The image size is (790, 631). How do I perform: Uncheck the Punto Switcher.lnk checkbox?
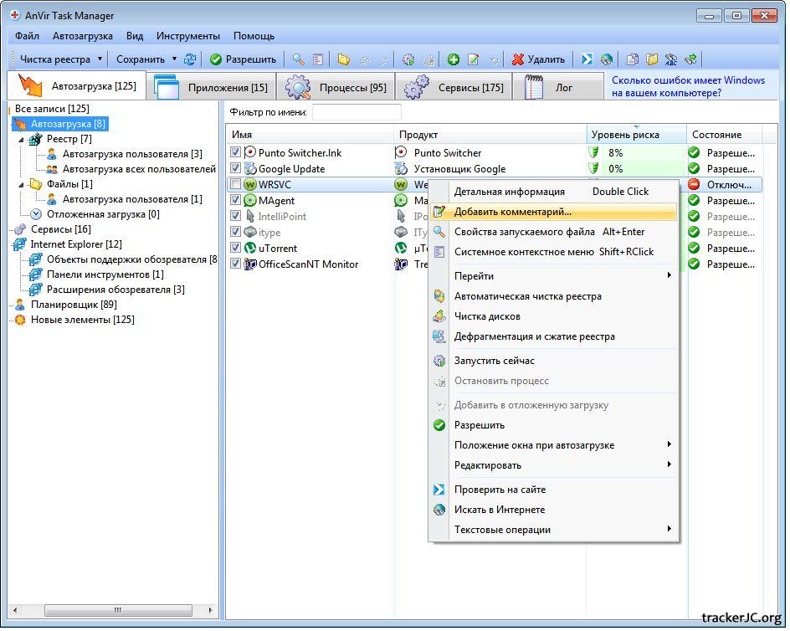[236, 153]
